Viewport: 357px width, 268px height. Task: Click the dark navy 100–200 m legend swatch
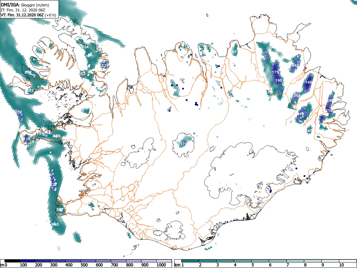point(27,261)
